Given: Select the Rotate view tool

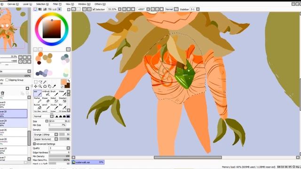Looking at the screenshot, I should [x=45, y=86].
